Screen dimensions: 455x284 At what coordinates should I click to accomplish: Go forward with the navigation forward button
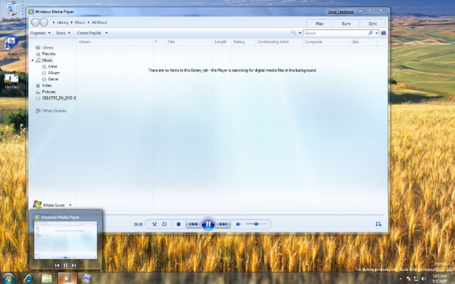pos(44,22)
